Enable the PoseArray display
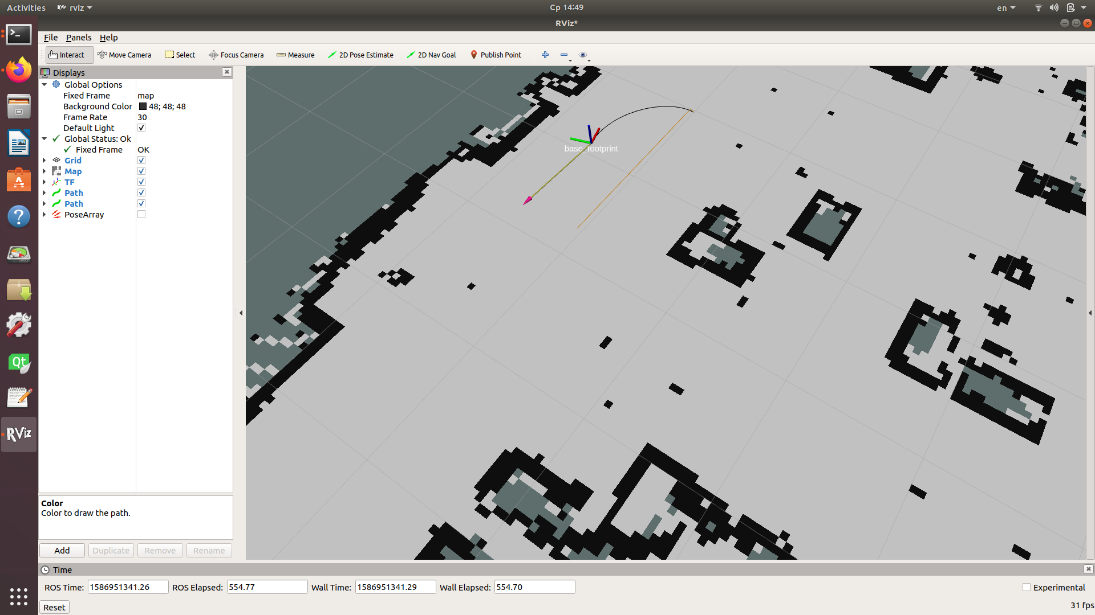 (141, 215)
